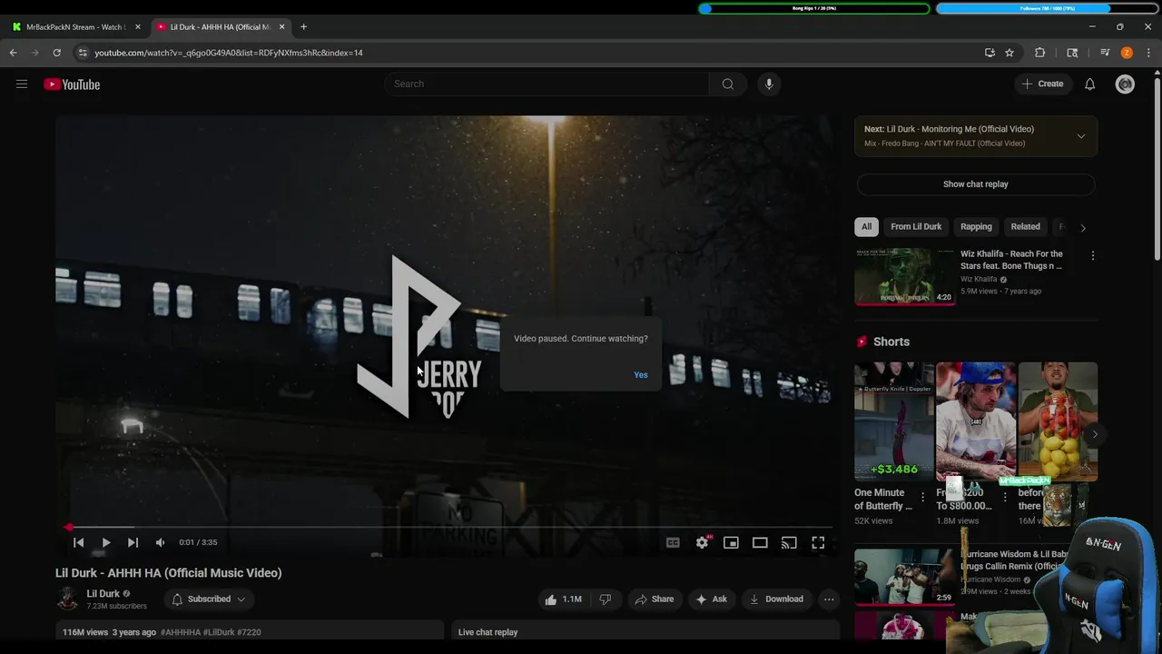Open the Live chat replay panel
Image resolution: width=1162 pixels, height=654 pixels.
(645, 631)
